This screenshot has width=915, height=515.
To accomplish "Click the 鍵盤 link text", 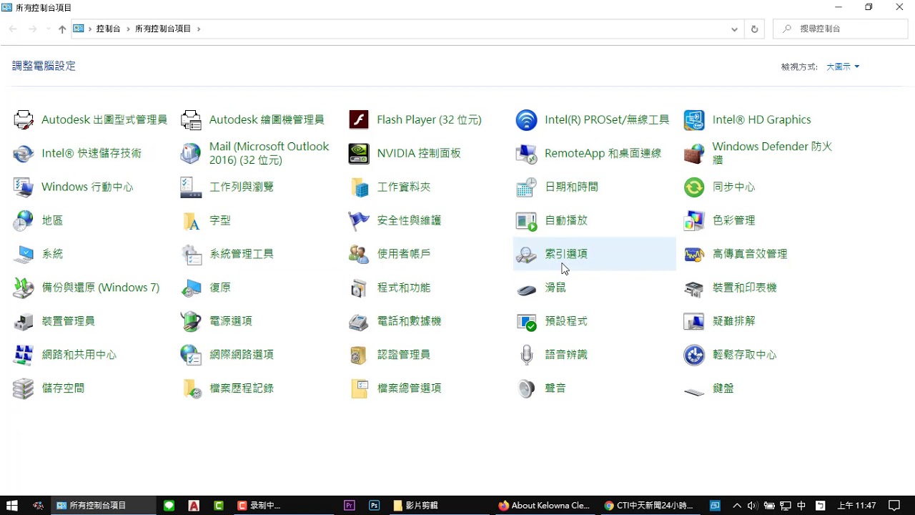I will [723, 388].
